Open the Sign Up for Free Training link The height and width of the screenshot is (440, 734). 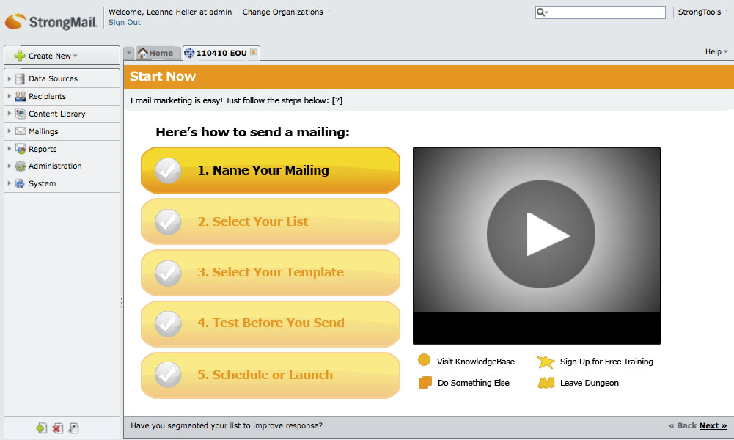(606, 362)
